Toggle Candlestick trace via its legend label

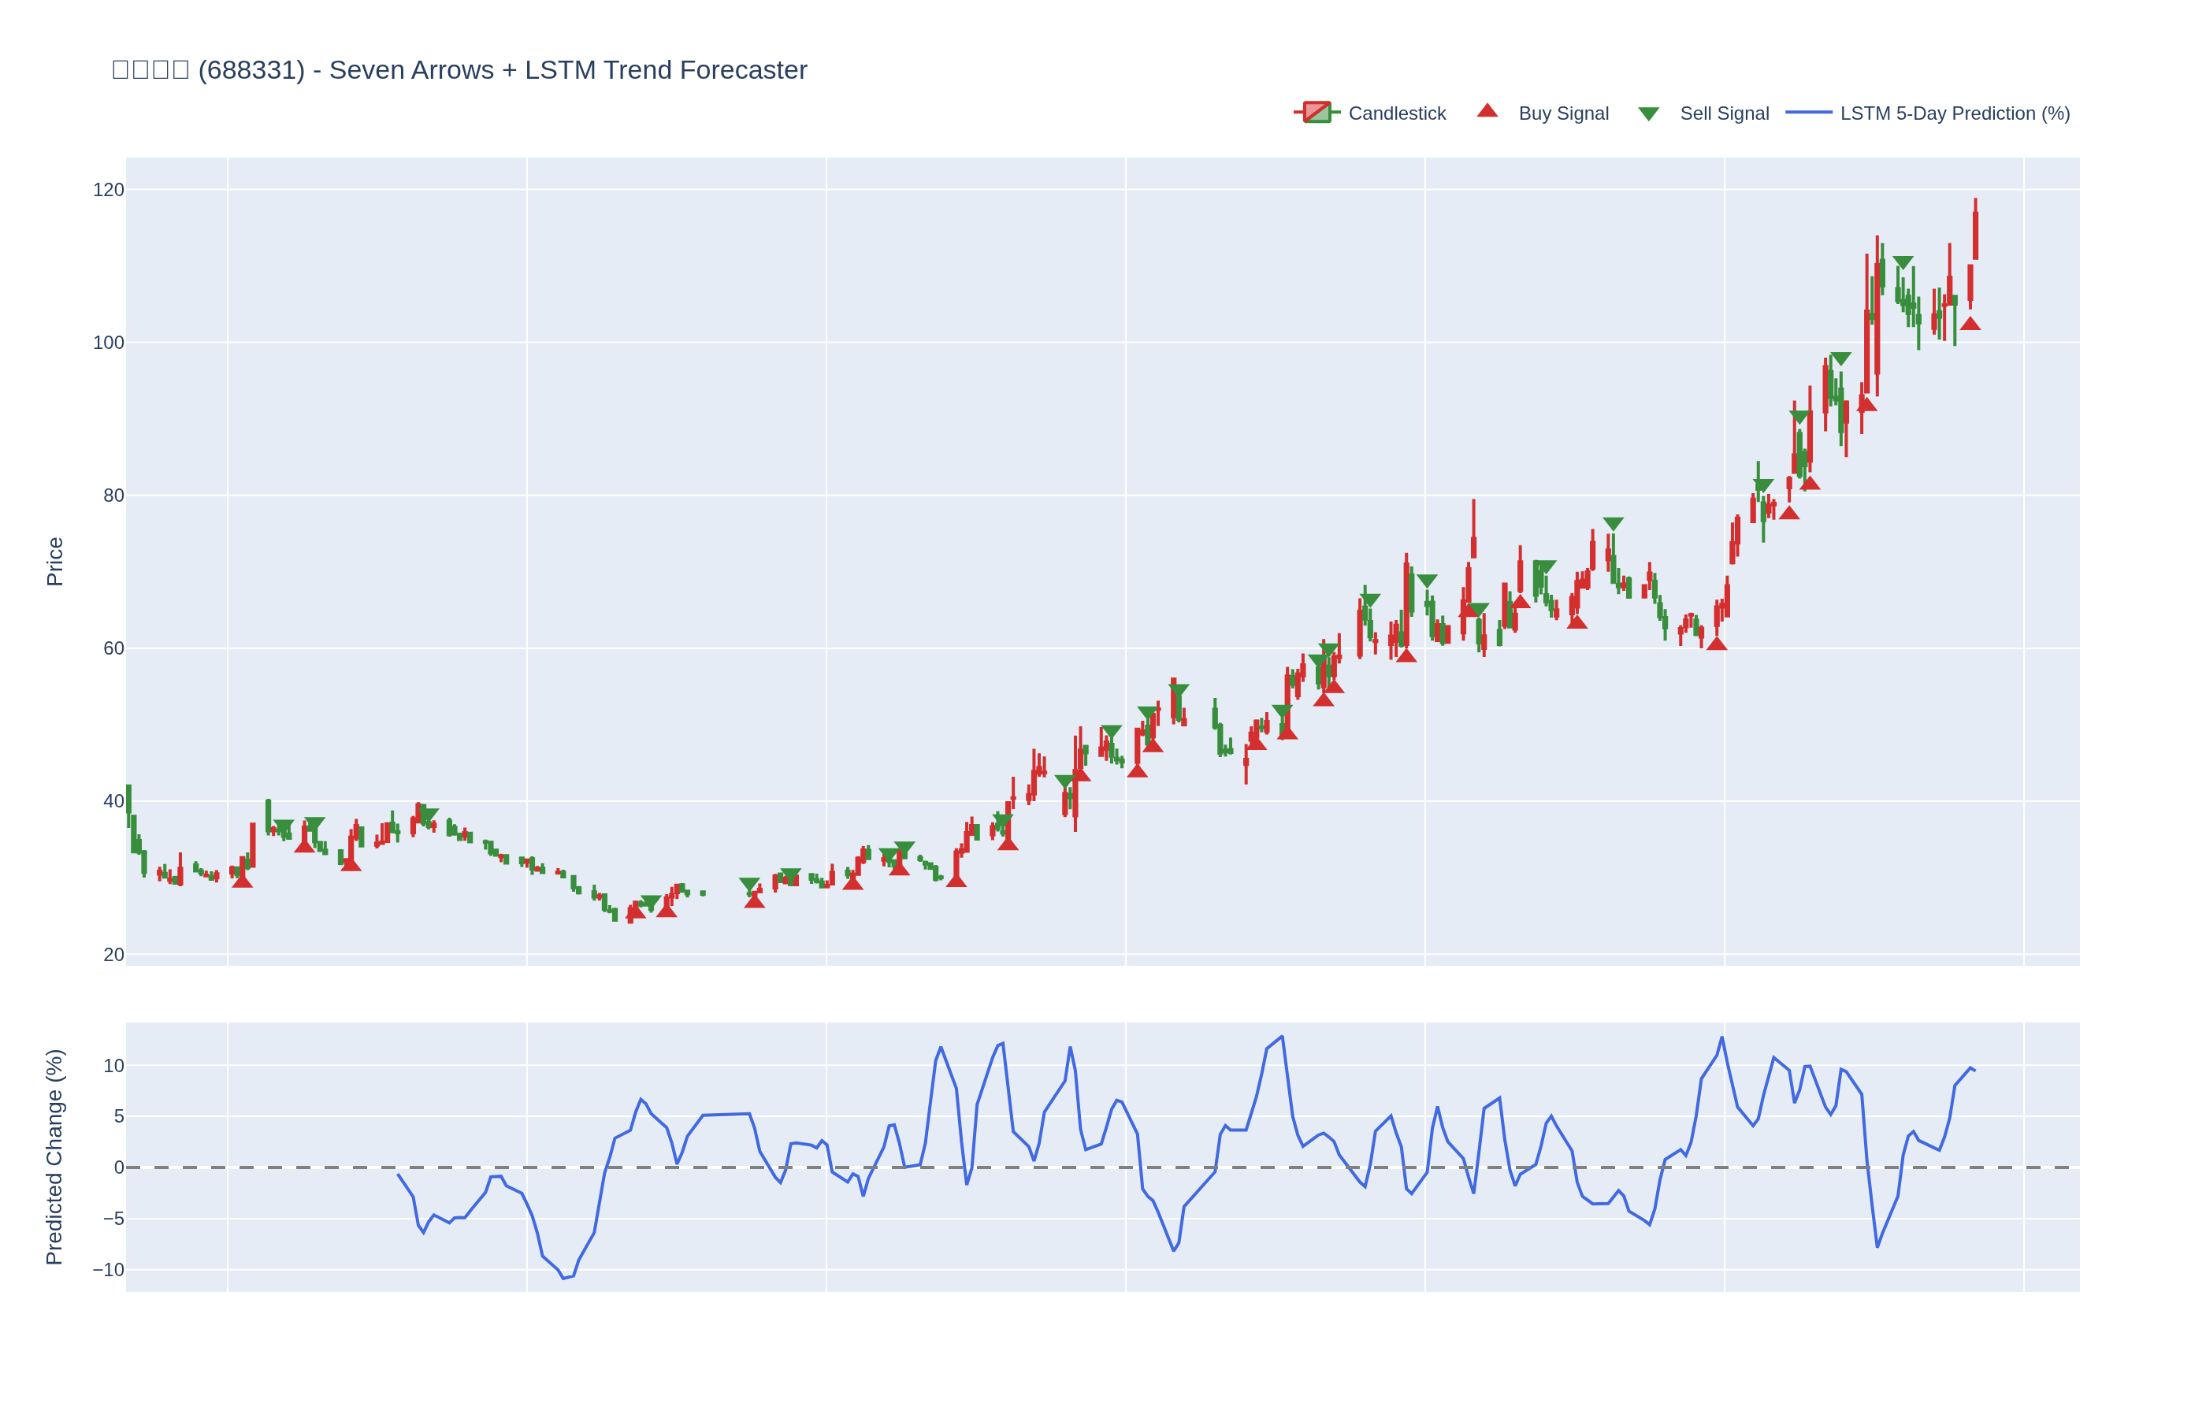1397,113
